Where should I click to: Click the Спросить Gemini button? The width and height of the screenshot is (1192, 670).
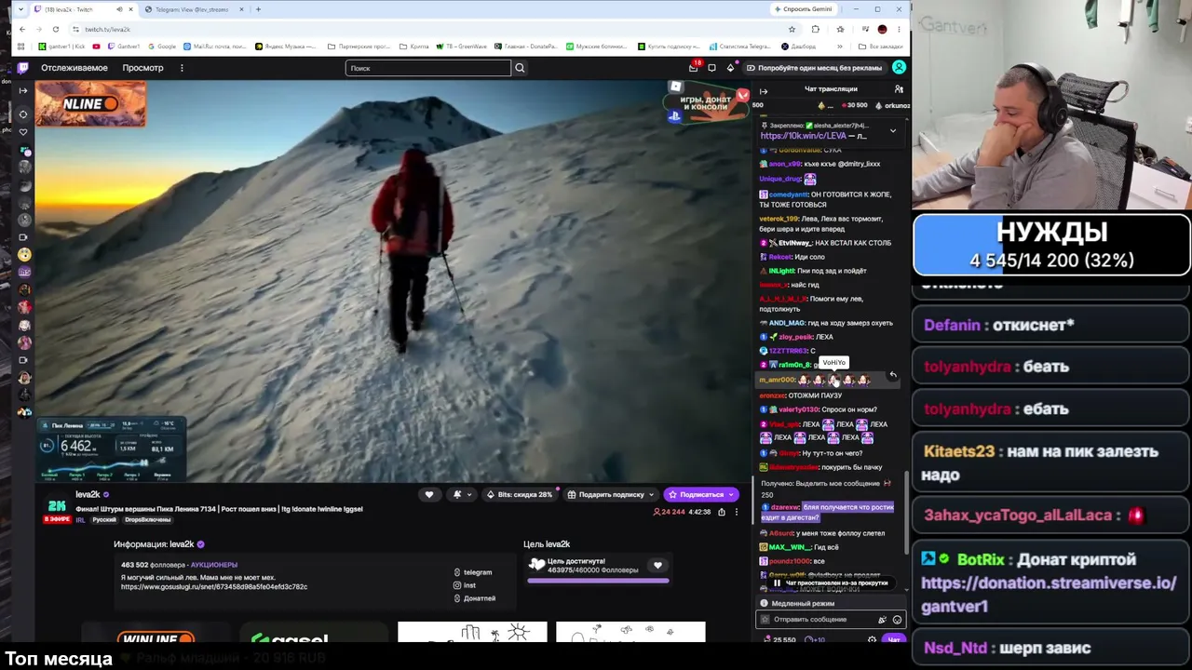click(804, 9)
